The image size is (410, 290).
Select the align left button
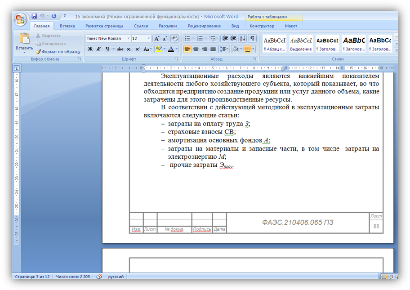coord(187,49)
